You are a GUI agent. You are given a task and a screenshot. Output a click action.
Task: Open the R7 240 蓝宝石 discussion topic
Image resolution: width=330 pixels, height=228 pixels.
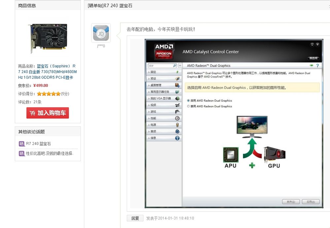coord(38,144)
